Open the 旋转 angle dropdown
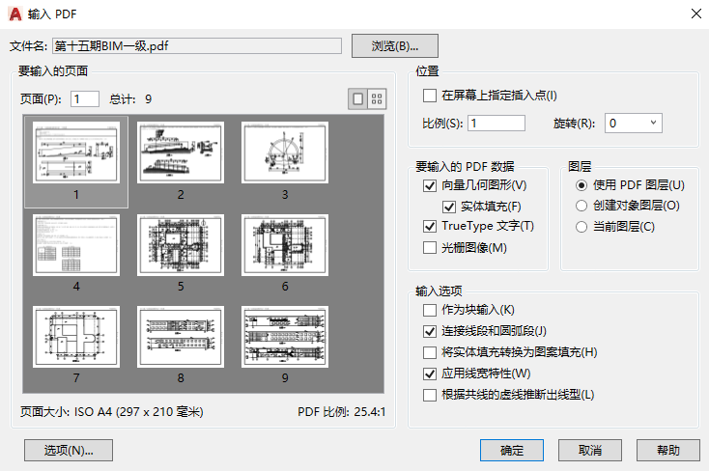709x471 pixels. [634, 123]
